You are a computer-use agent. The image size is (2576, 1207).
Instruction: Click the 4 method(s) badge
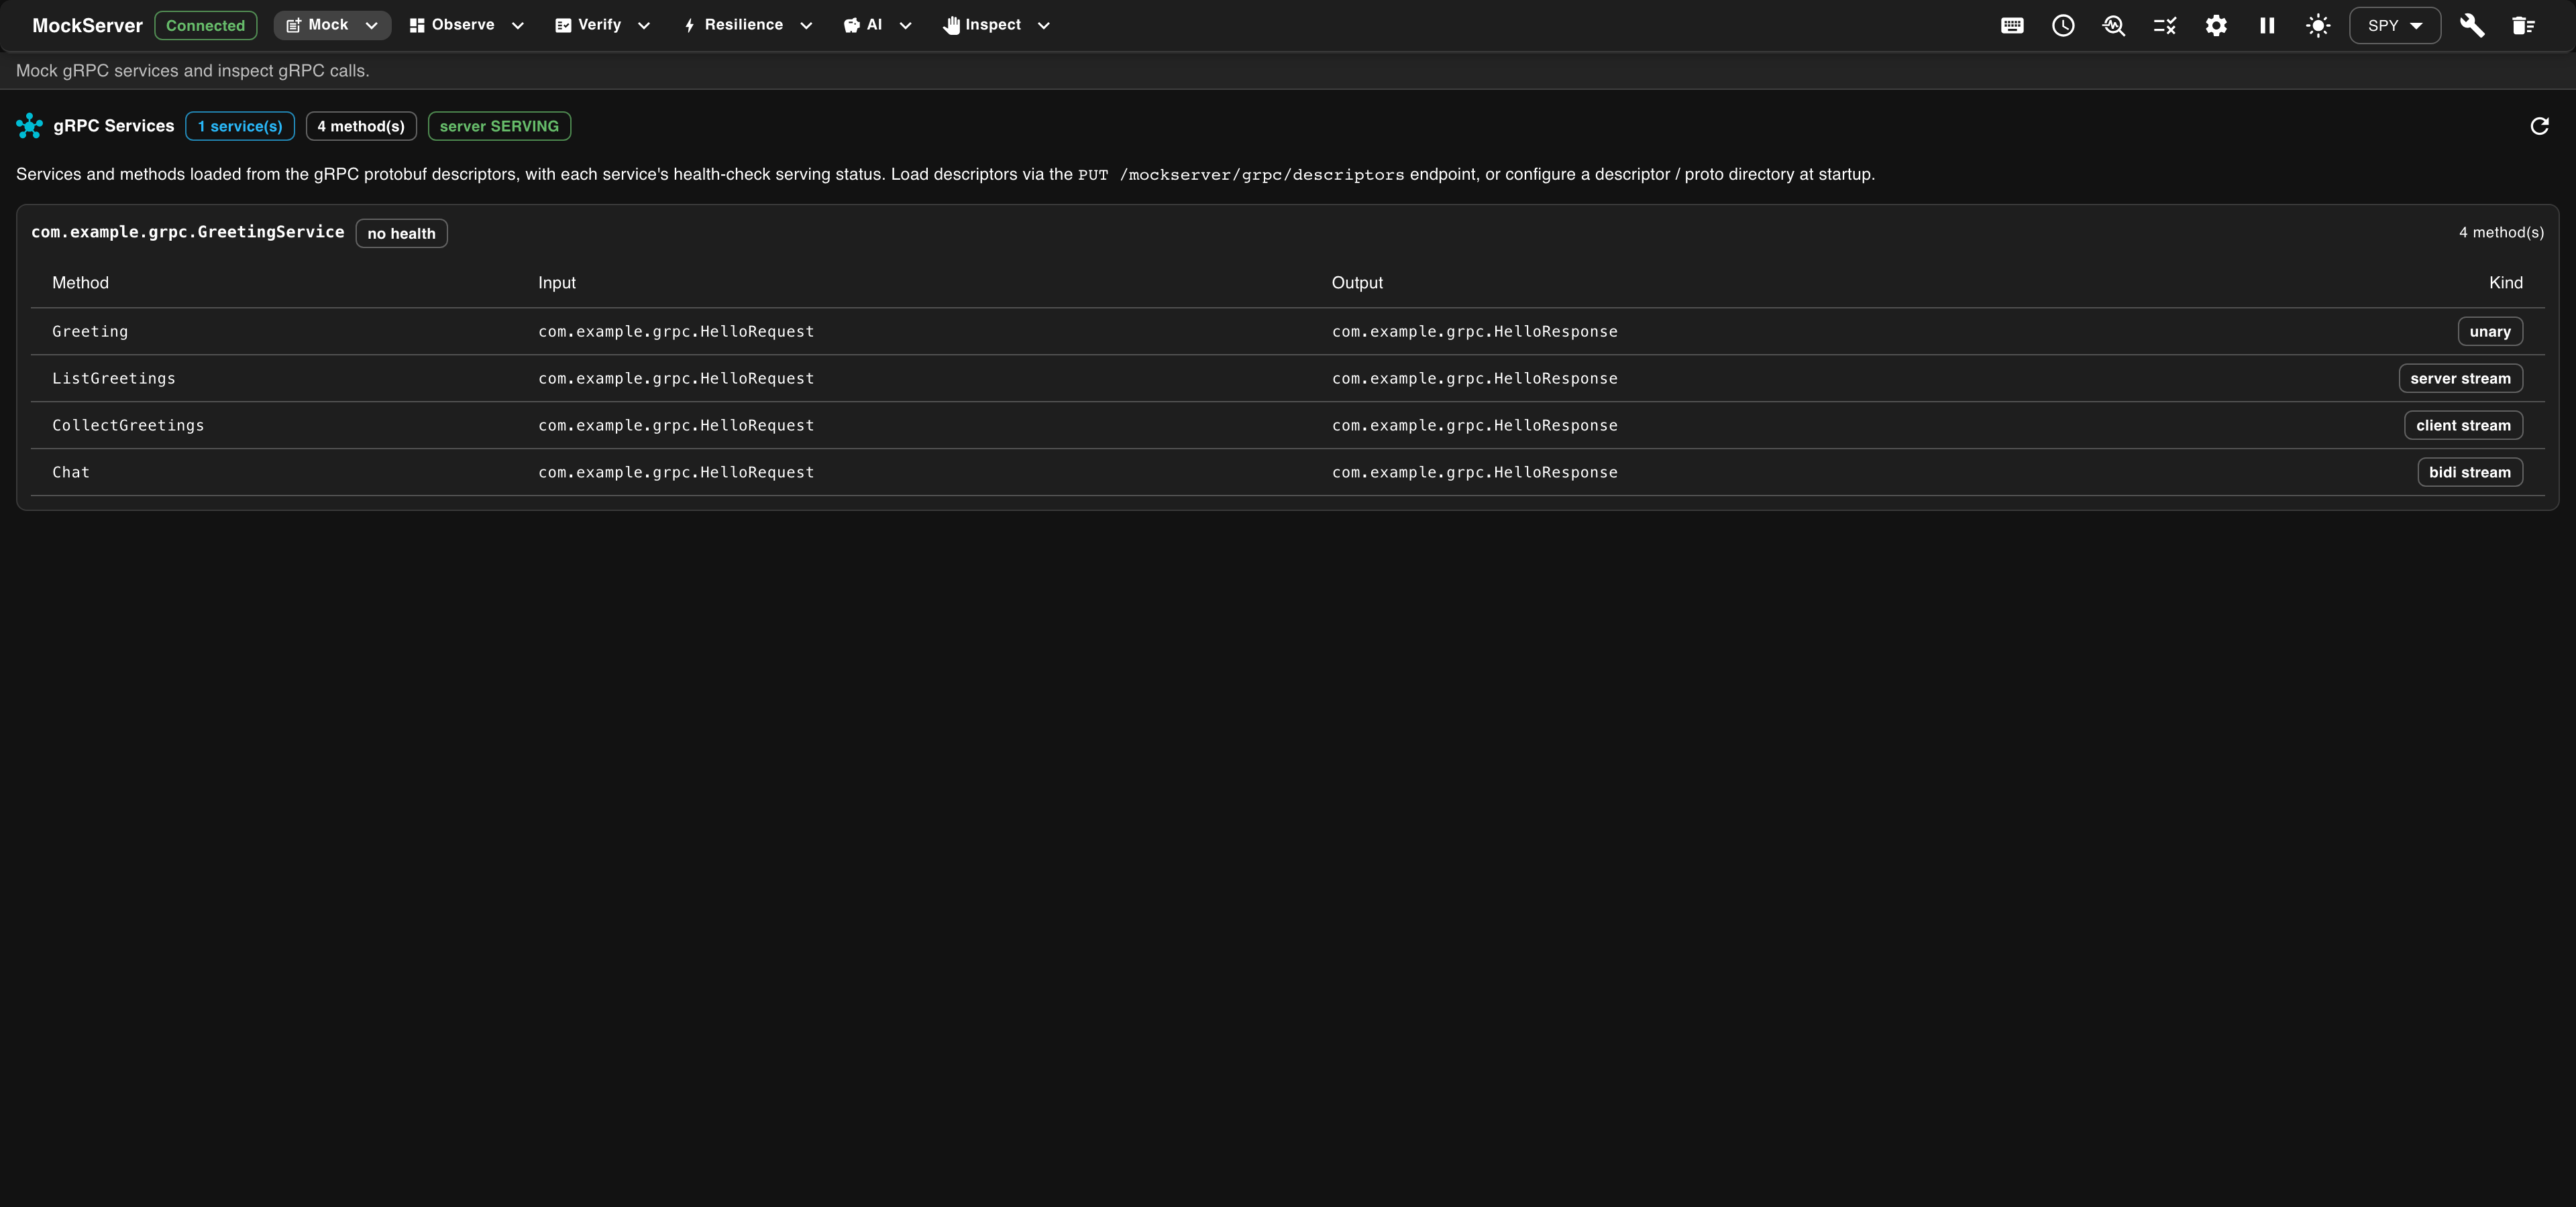(361, 126)
